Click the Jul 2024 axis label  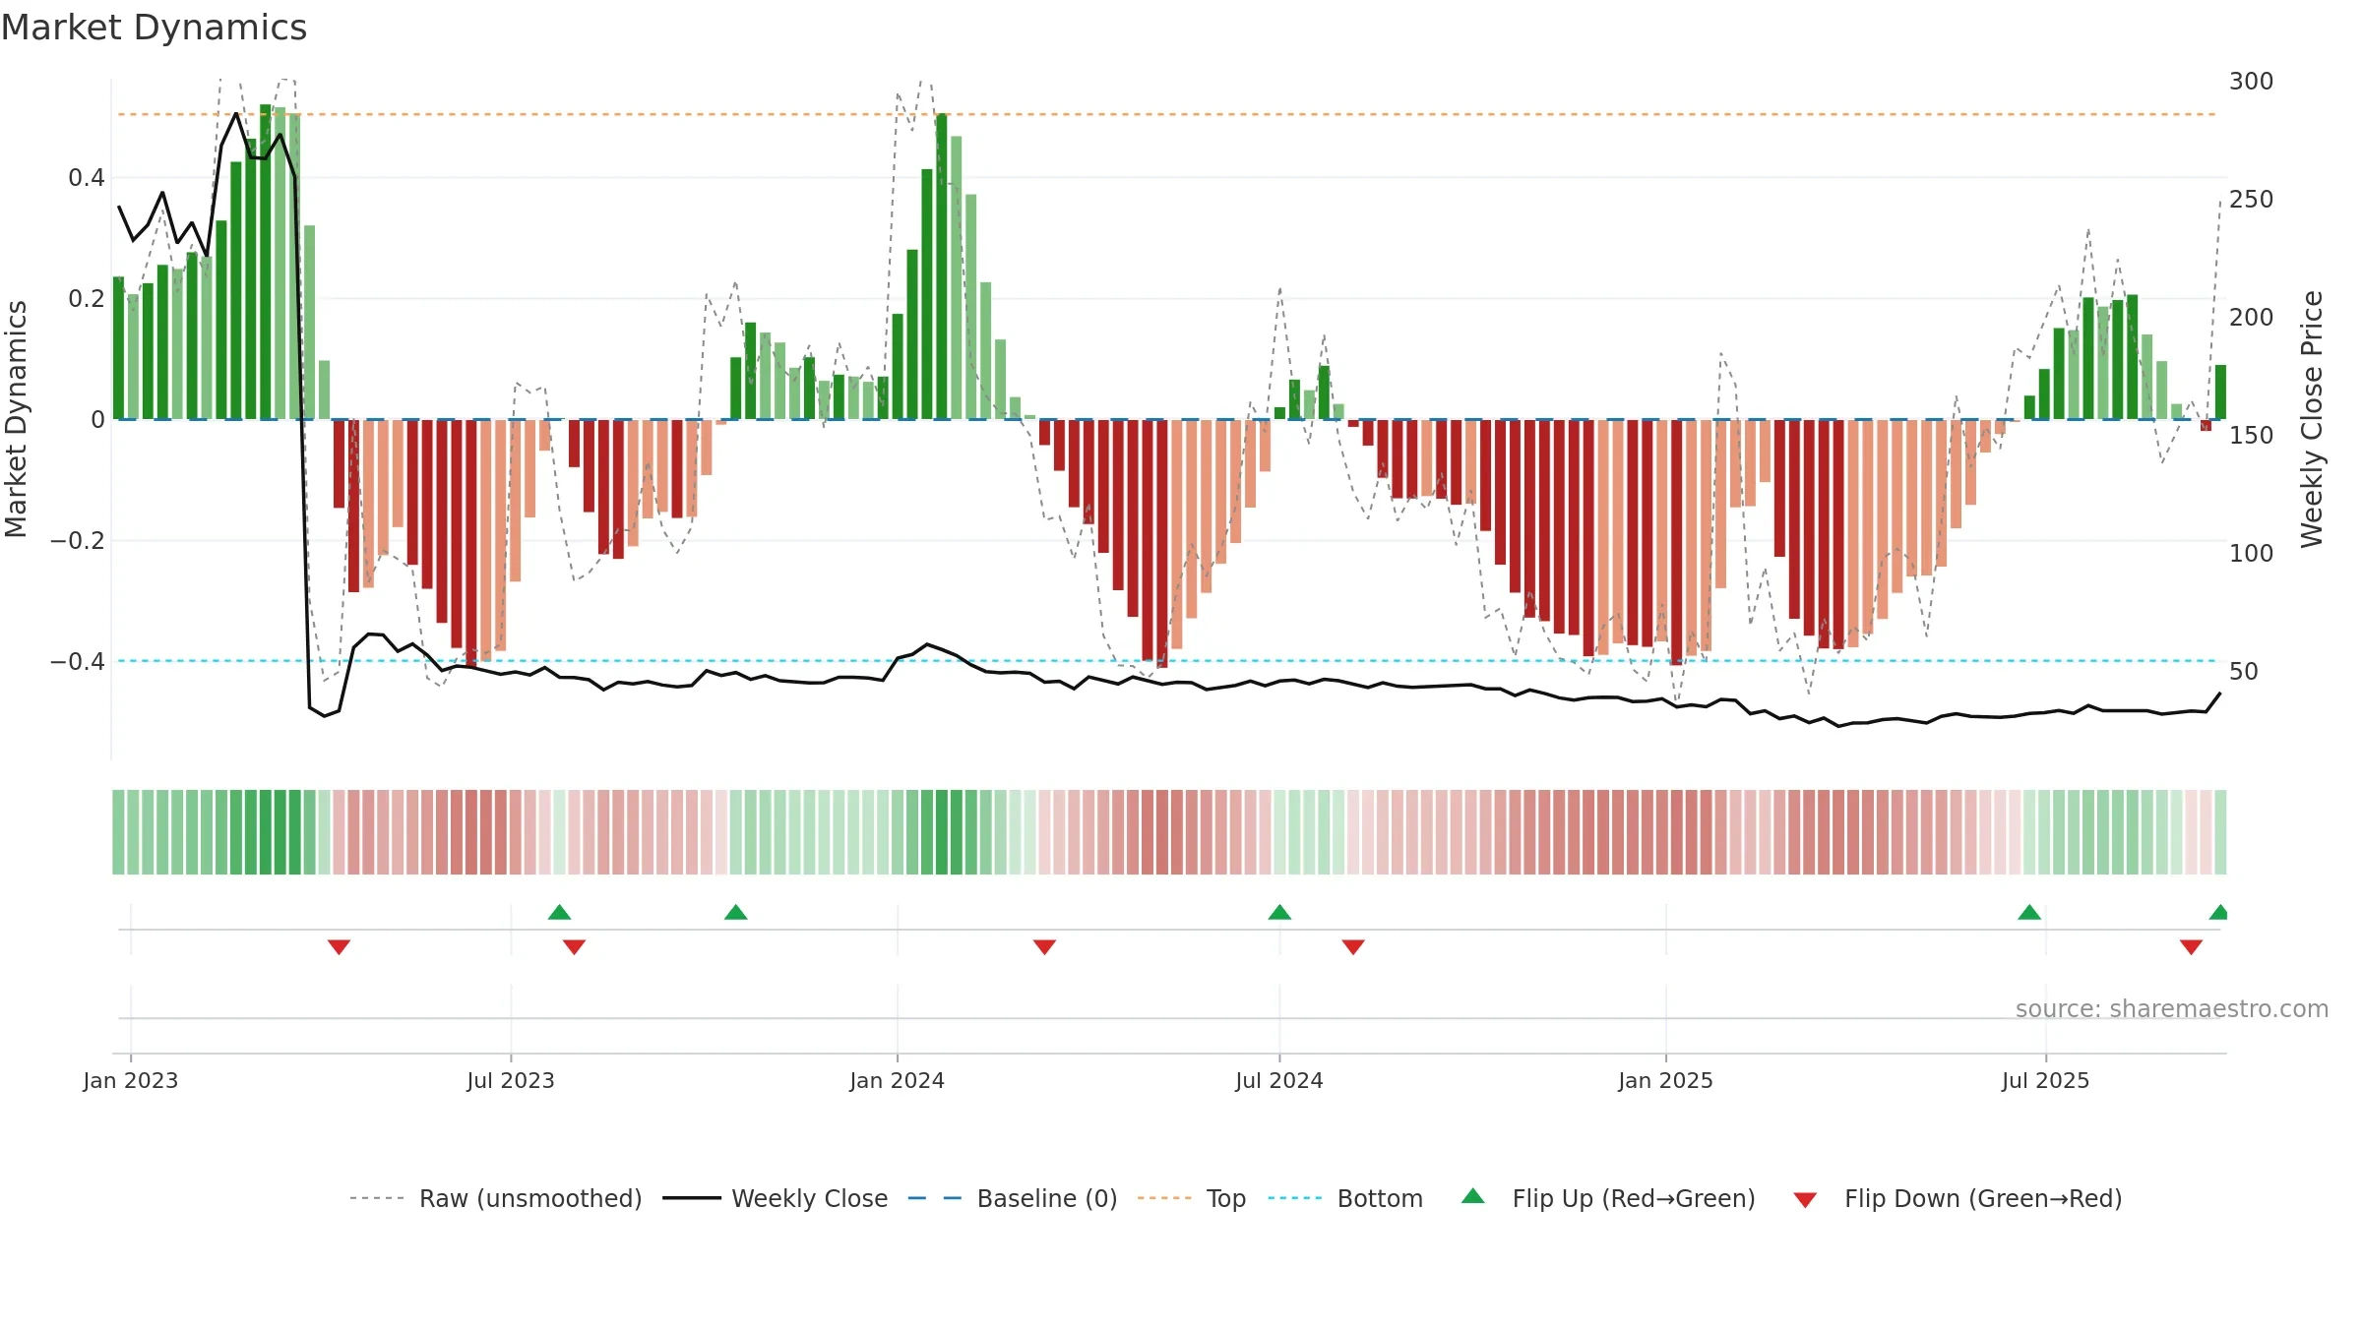point(1279,1080)
